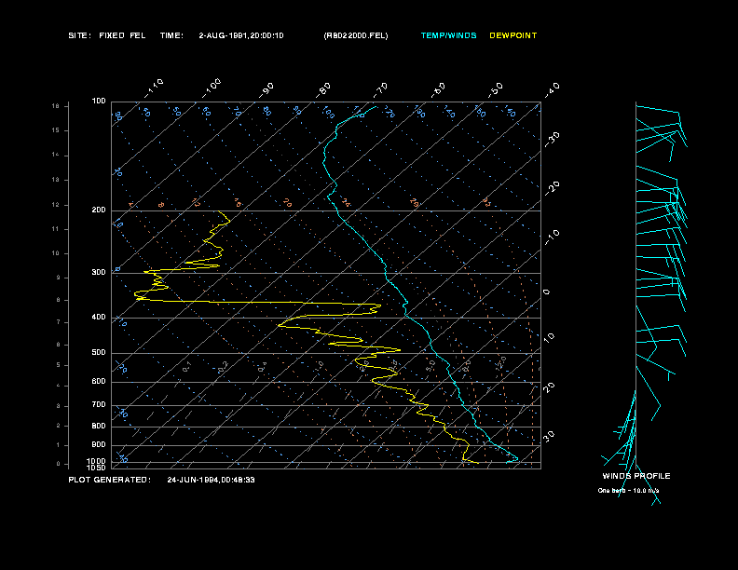Click the 1050 pressure level label
Viewport: 738px width, 570px height.
click(97, 468)
